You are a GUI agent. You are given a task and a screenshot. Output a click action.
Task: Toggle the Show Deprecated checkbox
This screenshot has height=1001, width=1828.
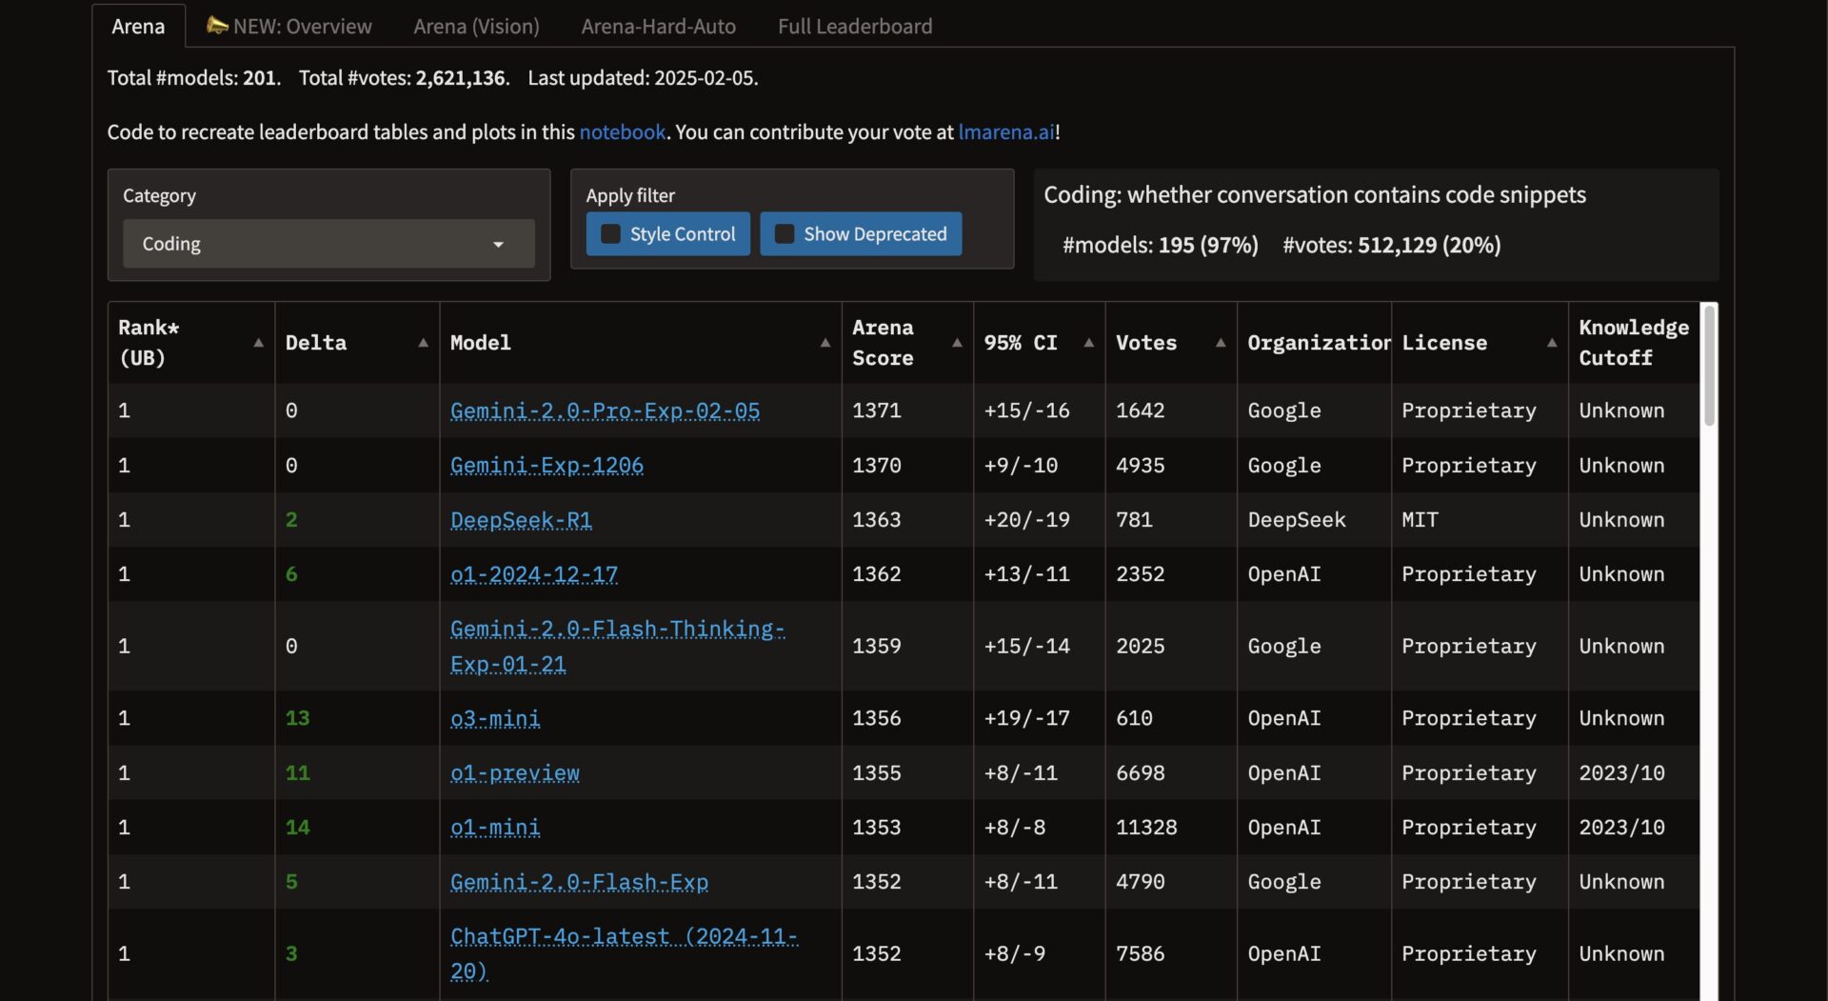(x=785, y=234)
